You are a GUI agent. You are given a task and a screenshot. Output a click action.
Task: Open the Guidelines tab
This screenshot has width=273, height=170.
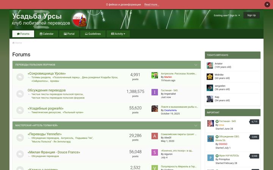pos(93,34)
